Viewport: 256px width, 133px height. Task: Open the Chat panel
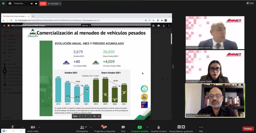pos(123,129)
